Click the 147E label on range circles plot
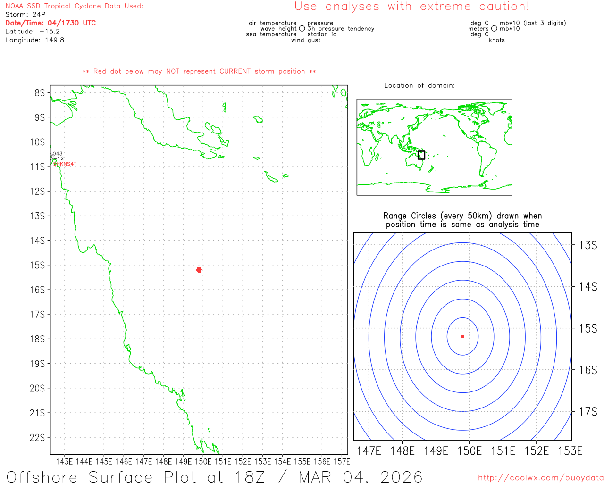604x483 pixels. point(369,451)
